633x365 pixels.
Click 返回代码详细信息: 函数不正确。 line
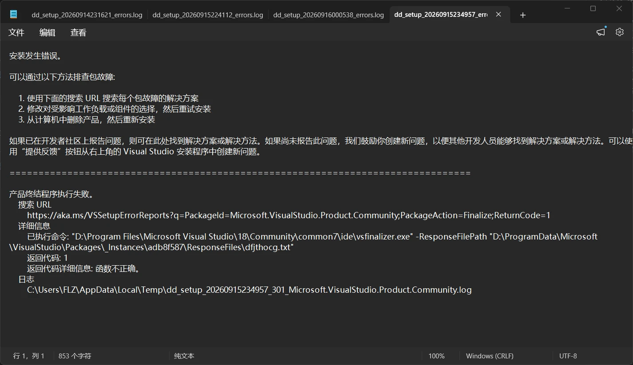83,269
